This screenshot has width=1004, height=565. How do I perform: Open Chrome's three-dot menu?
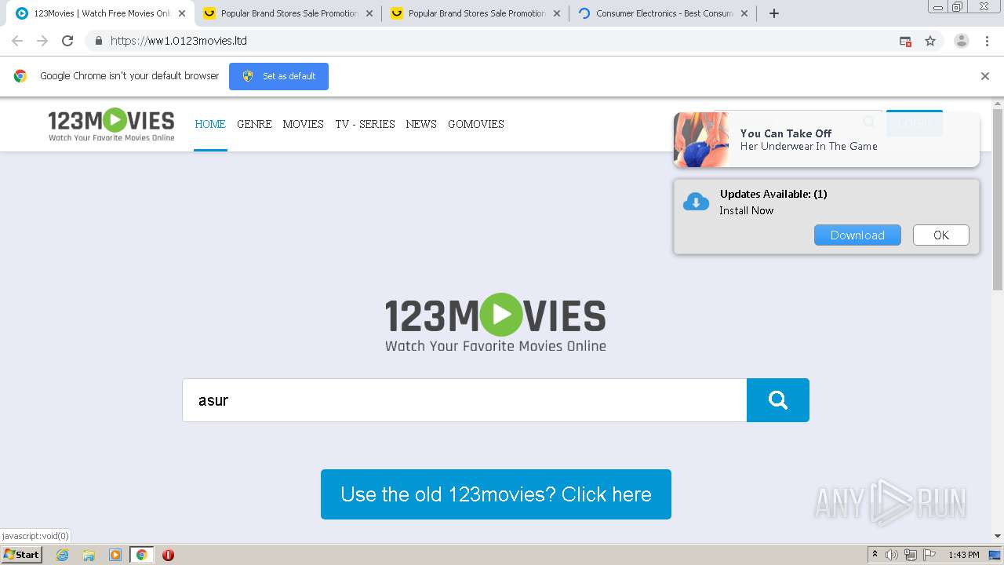987,41
